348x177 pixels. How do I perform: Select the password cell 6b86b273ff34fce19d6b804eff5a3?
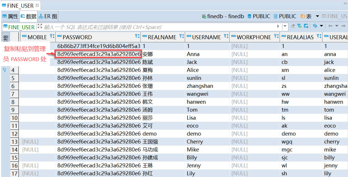[98, 46]
